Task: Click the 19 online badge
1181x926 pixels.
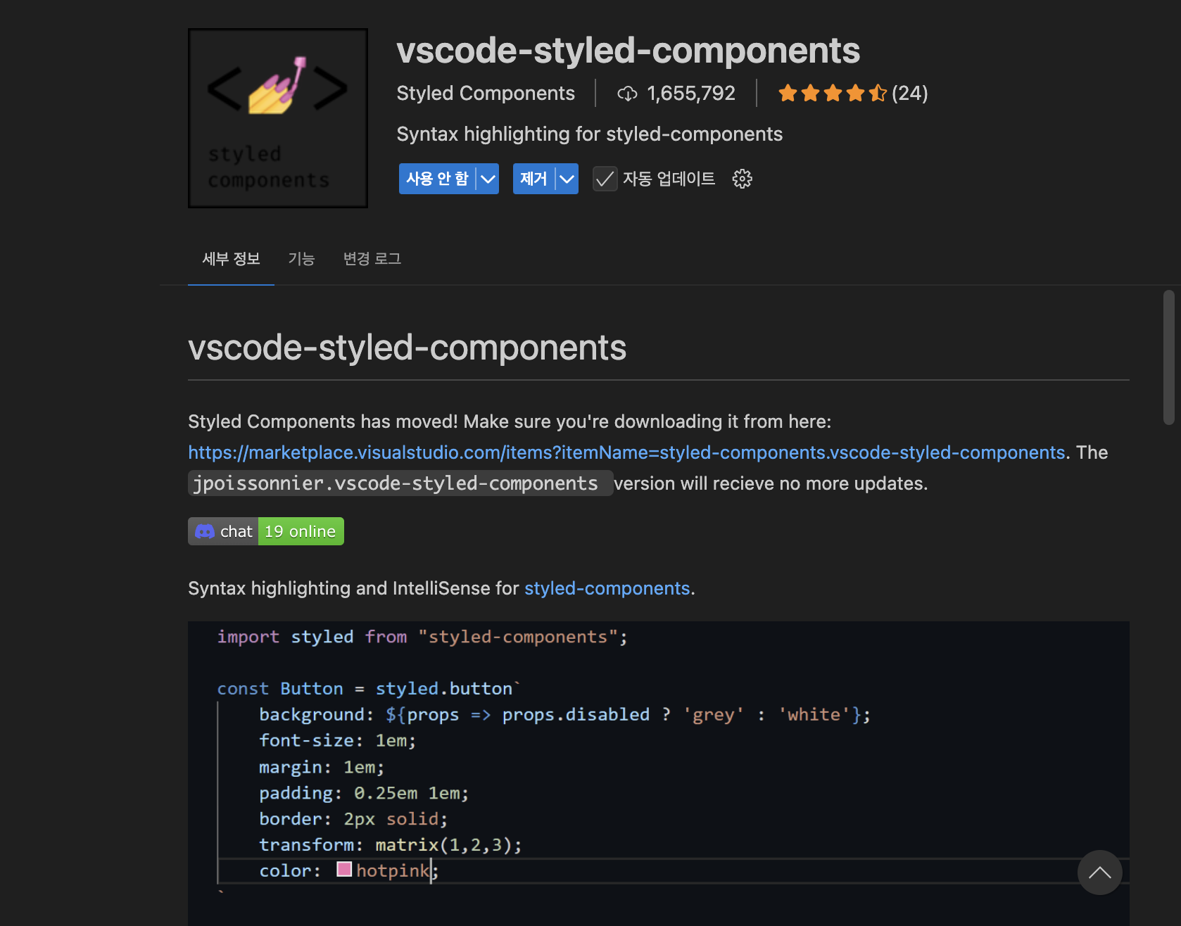Action: pyautogui.click(x=301, y=531)
